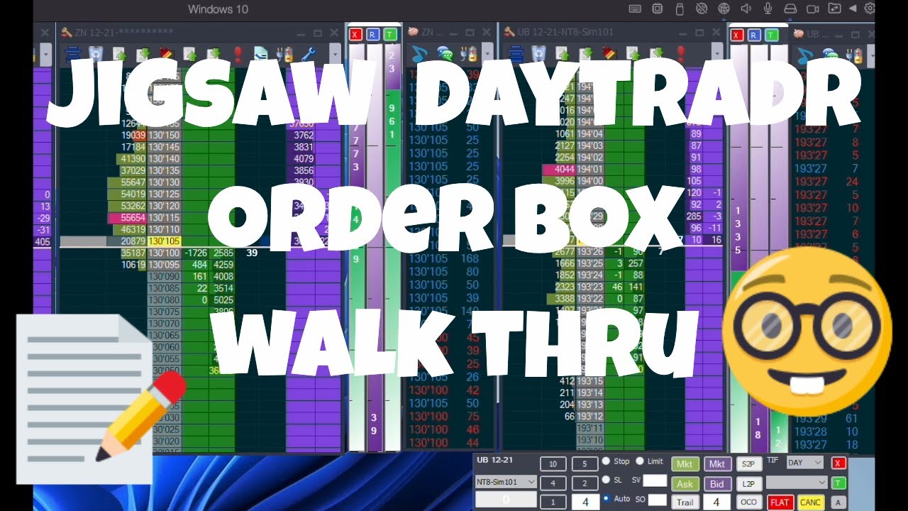Screen dimensions: 908x511
Task: Click the S2P button
Action: [748, 464]
